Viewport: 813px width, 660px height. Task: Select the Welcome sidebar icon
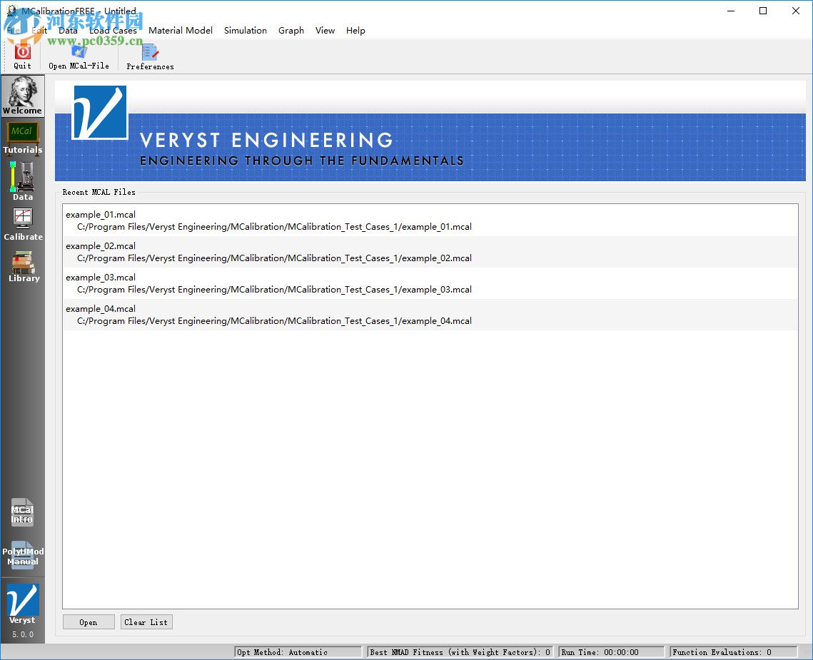coord(22,96)
